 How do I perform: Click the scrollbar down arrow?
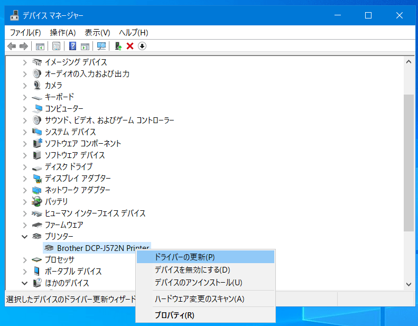pos(408,284)
